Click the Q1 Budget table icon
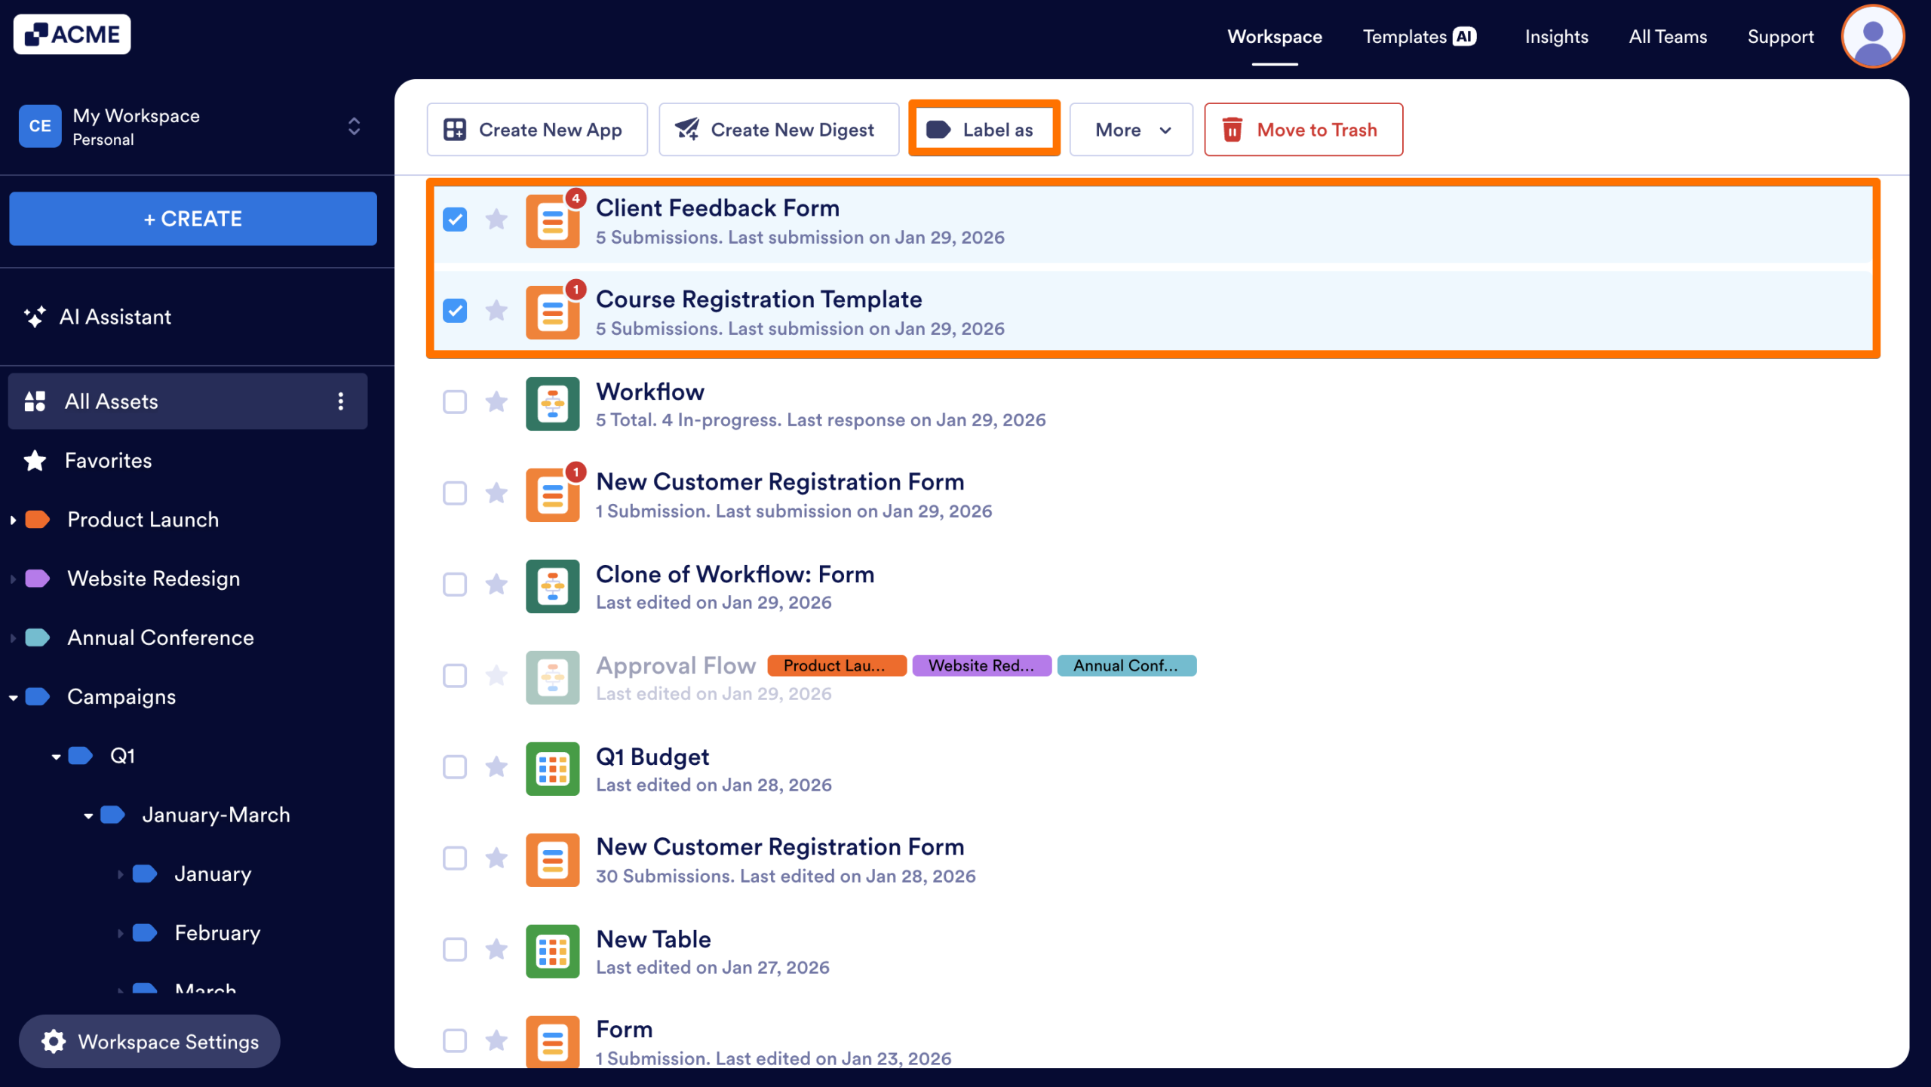This screenshot has width=1931, height=1087. [553, 769]
